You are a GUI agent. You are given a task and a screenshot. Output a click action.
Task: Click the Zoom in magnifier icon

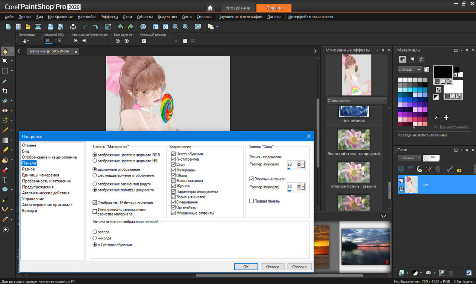[185, 26]
